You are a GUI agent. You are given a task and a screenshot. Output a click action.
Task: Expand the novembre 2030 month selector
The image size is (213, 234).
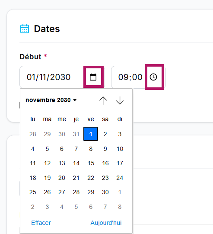point(51,100)
